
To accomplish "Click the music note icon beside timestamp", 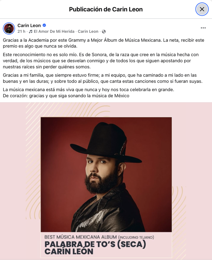I will (x=31, y=31).
